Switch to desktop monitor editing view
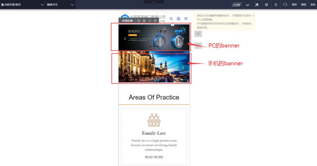This screenshot has width=317, height=166. pos(267,4)
